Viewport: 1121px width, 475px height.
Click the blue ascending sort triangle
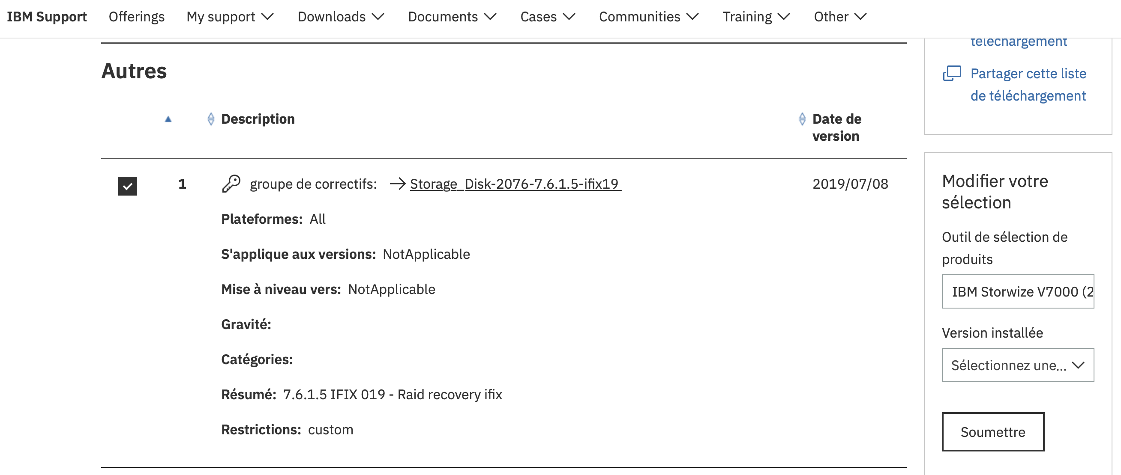[168, 119]
